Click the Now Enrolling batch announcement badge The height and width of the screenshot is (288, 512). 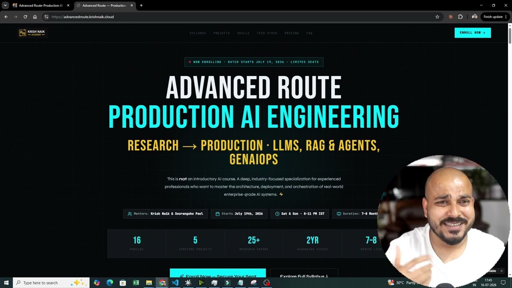254,62
